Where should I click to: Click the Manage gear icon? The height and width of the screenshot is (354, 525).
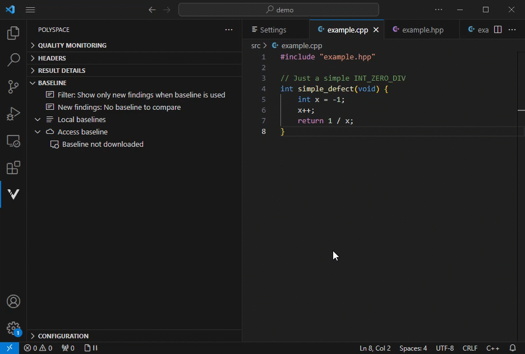(13, 328)
